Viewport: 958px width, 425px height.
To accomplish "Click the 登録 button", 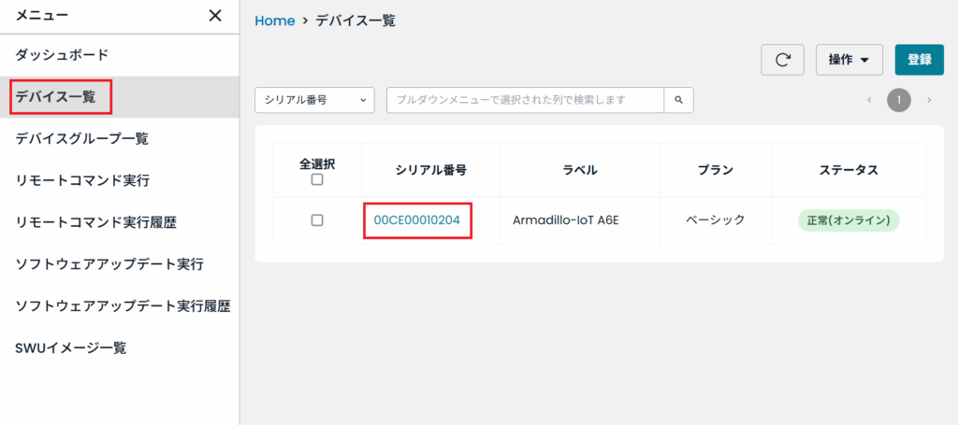I will pyautogui.click(x=919, y=60).
